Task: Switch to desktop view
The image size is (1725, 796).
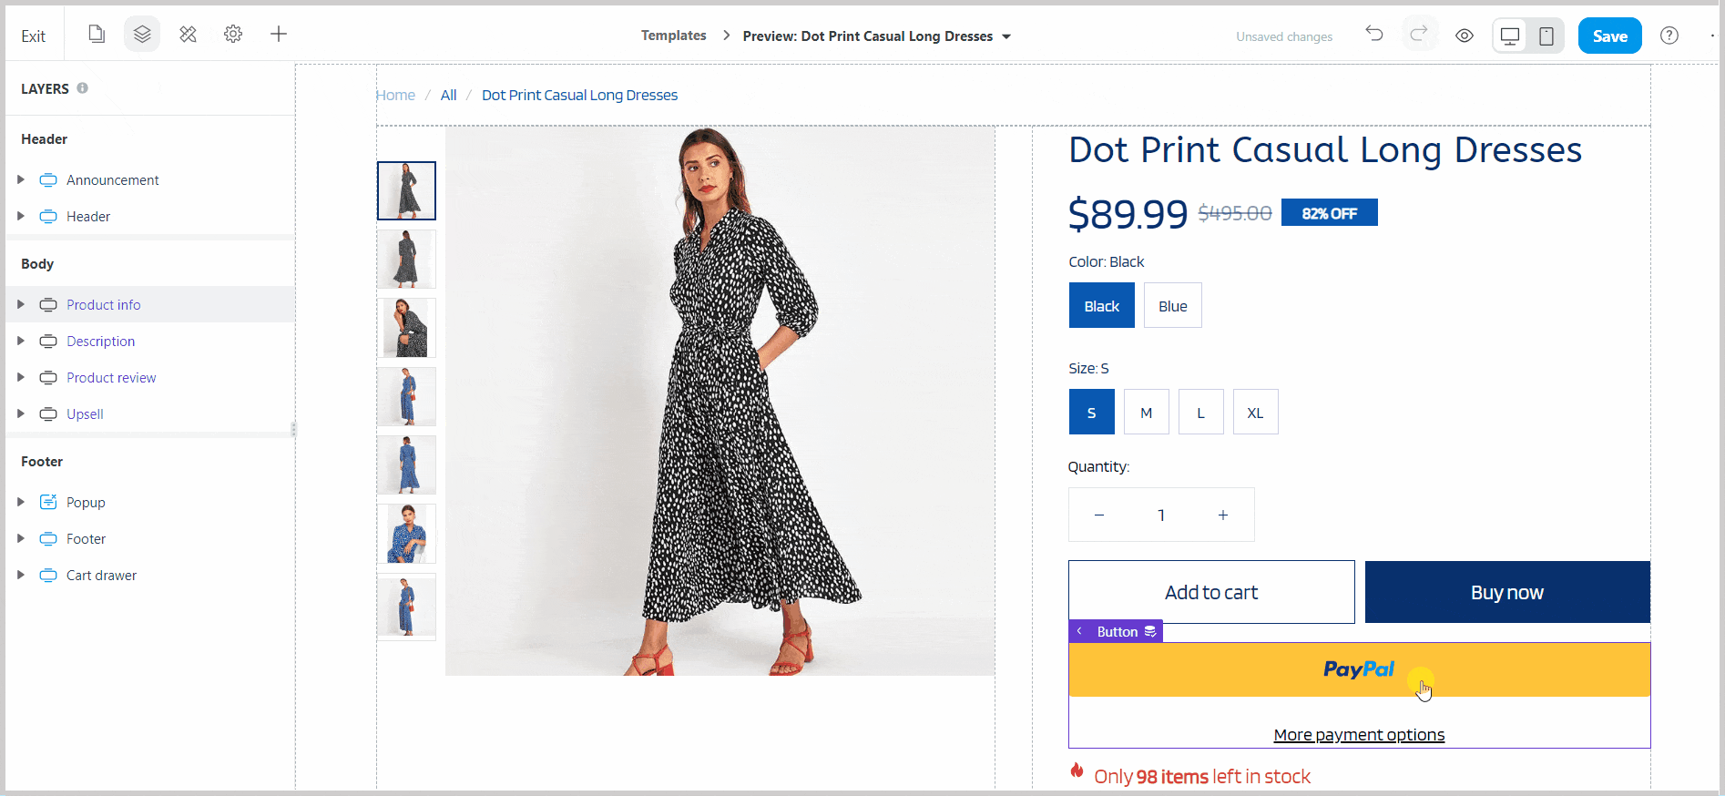Action: click(1510, 36)
